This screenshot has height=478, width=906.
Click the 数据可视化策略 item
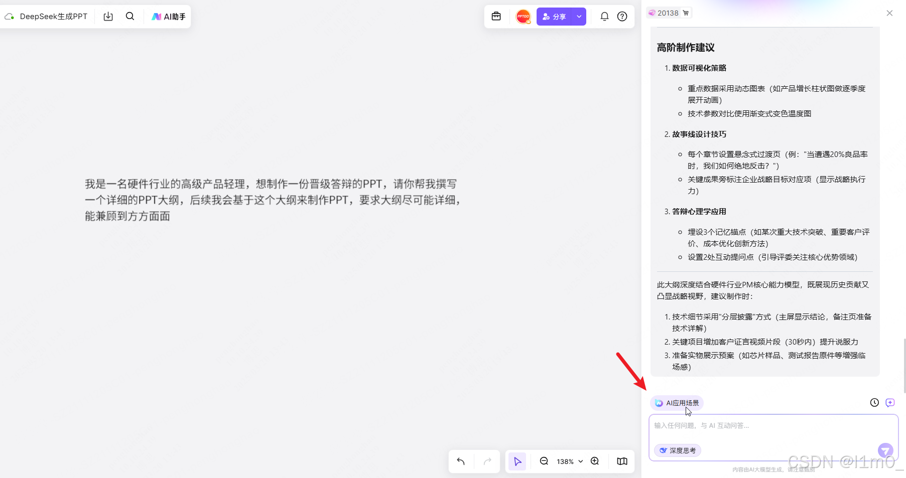click(x=699, y=68)
